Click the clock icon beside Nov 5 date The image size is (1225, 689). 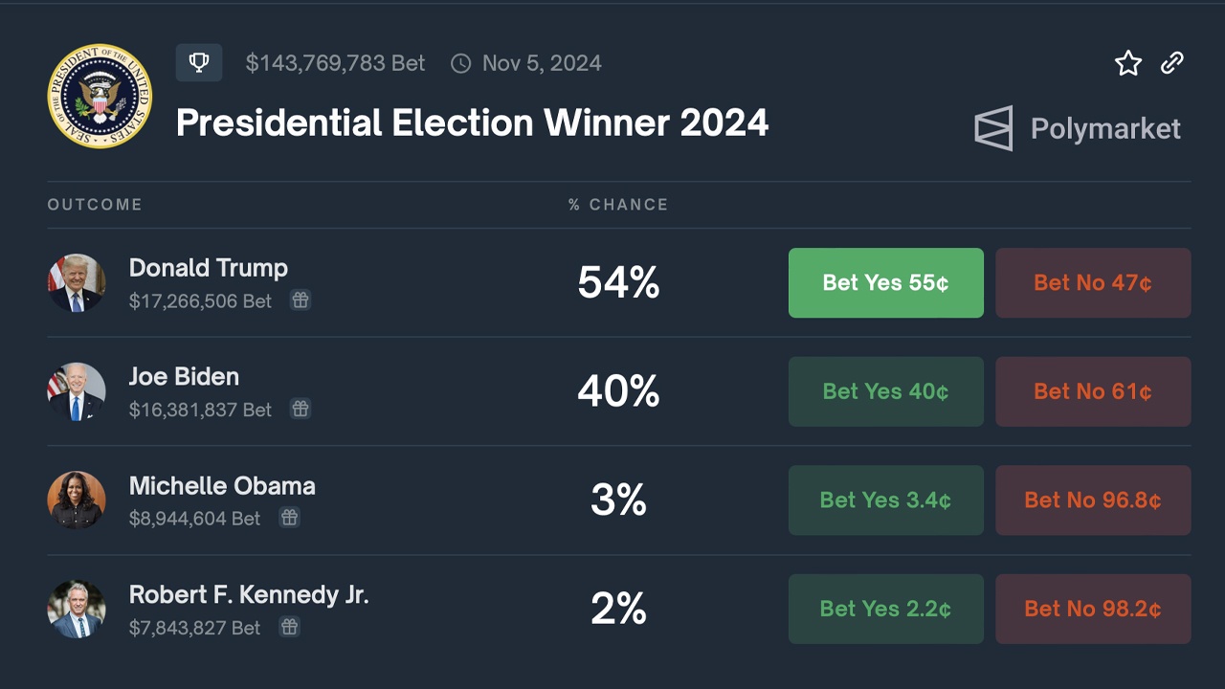[462, 62]
